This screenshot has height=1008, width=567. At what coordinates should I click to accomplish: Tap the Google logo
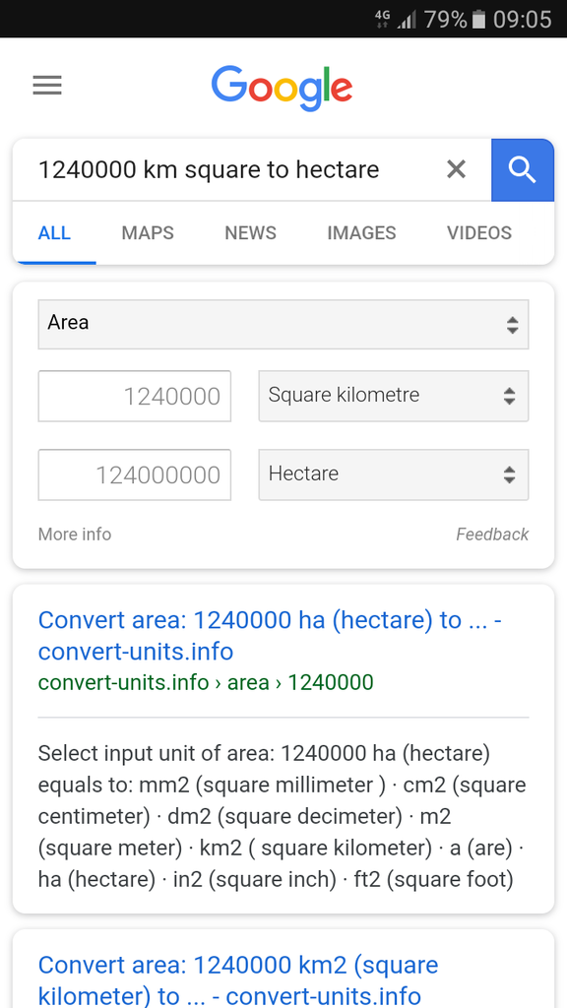[x=282, y=88]
